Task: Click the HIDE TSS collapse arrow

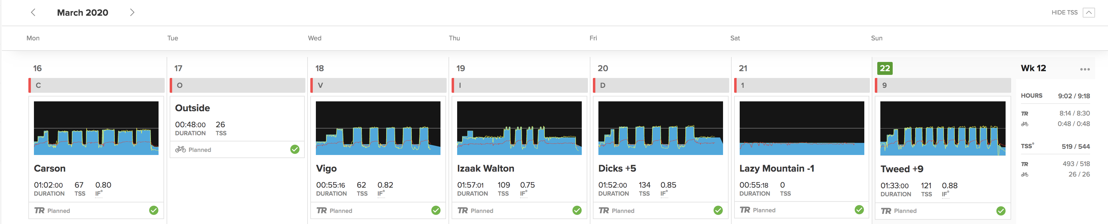Action: click(x=1088, y=12)
